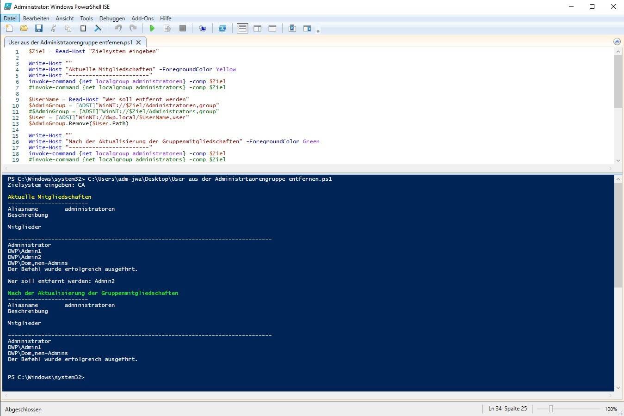Launch PowerShell.exe from the toolbar

222,29
